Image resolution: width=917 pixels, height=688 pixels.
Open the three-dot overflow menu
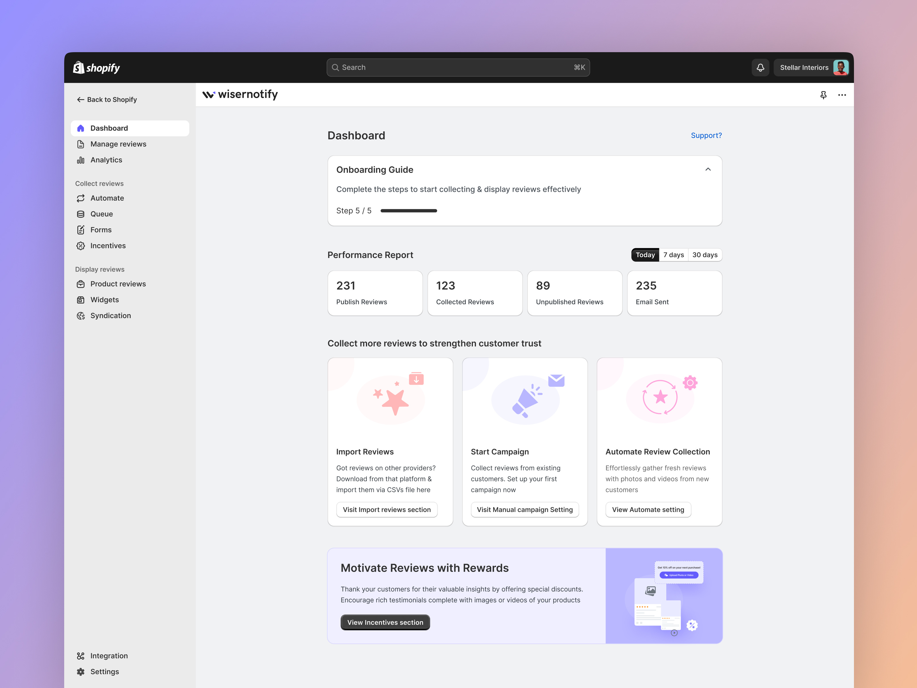point(842,95)
